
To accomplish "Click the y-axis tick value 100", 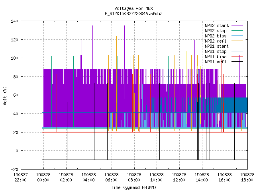I will click(x=14, y=58).
